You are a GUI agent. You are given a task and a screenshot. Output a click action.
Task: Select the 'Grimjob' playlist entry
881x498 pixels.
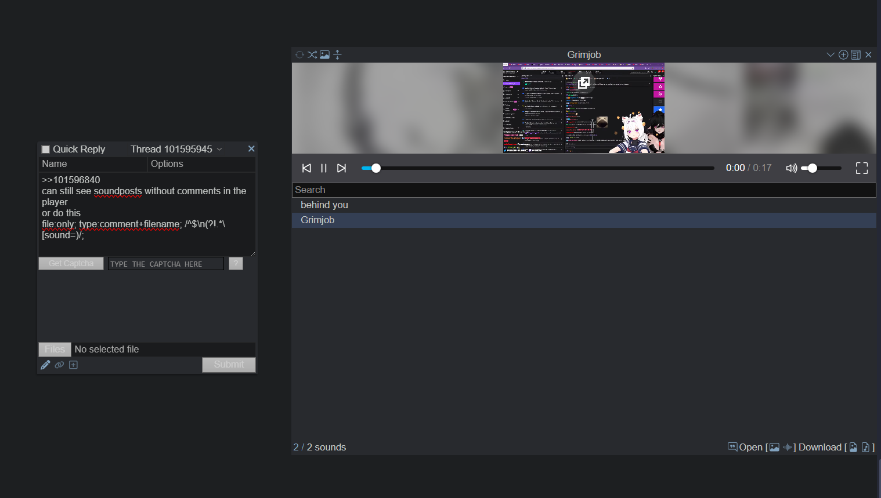point(584,220)
